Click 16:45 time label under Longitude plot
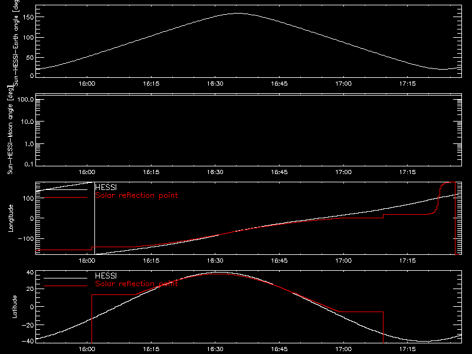Image resolution: width=472 pixels, height=354 pixels. pos(279,261)
